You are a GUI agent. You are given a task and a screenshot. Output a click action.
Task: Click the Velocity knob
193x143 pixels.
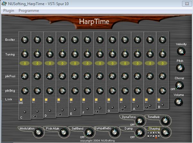click(x=181, y=51)
